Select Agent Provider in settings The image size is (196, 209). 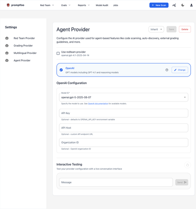tap(22, 60)
